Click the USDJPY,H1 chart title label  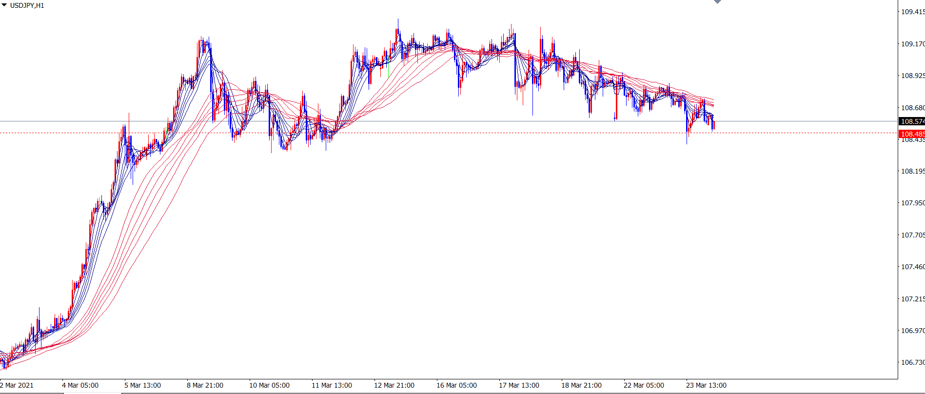pyautogui.click(x=27, y=6)
